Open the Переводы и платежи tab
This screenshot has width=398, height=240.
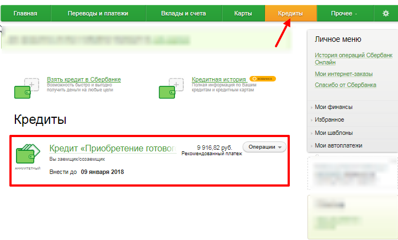98,13
